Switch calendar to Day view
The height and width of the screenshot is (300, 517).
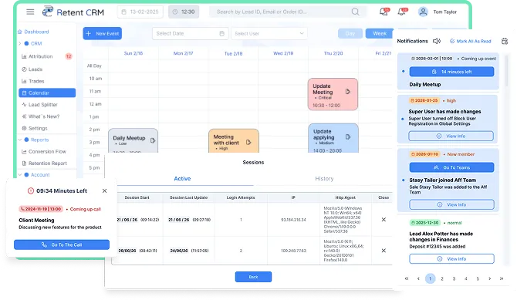(x=350, y=34)
